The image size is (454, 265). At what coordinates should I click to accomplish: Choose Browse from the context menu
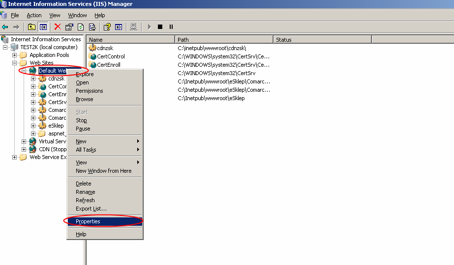pos(105,100)
